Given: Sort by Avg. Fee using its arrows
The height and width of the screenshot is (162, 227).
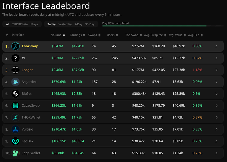Looking at the screenshot, I should (202, 35).
